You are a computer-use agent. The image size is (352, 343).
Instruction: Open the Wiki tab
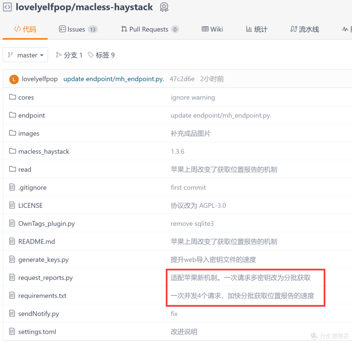click(x=212, y=29)
